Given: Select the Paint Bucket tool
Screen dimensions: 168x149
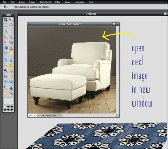Looking at the screenshot, I should coord(11,42).
